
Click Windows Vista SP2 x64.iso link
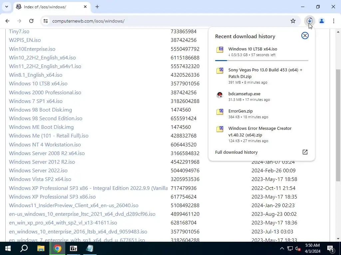tap(40, 179)
